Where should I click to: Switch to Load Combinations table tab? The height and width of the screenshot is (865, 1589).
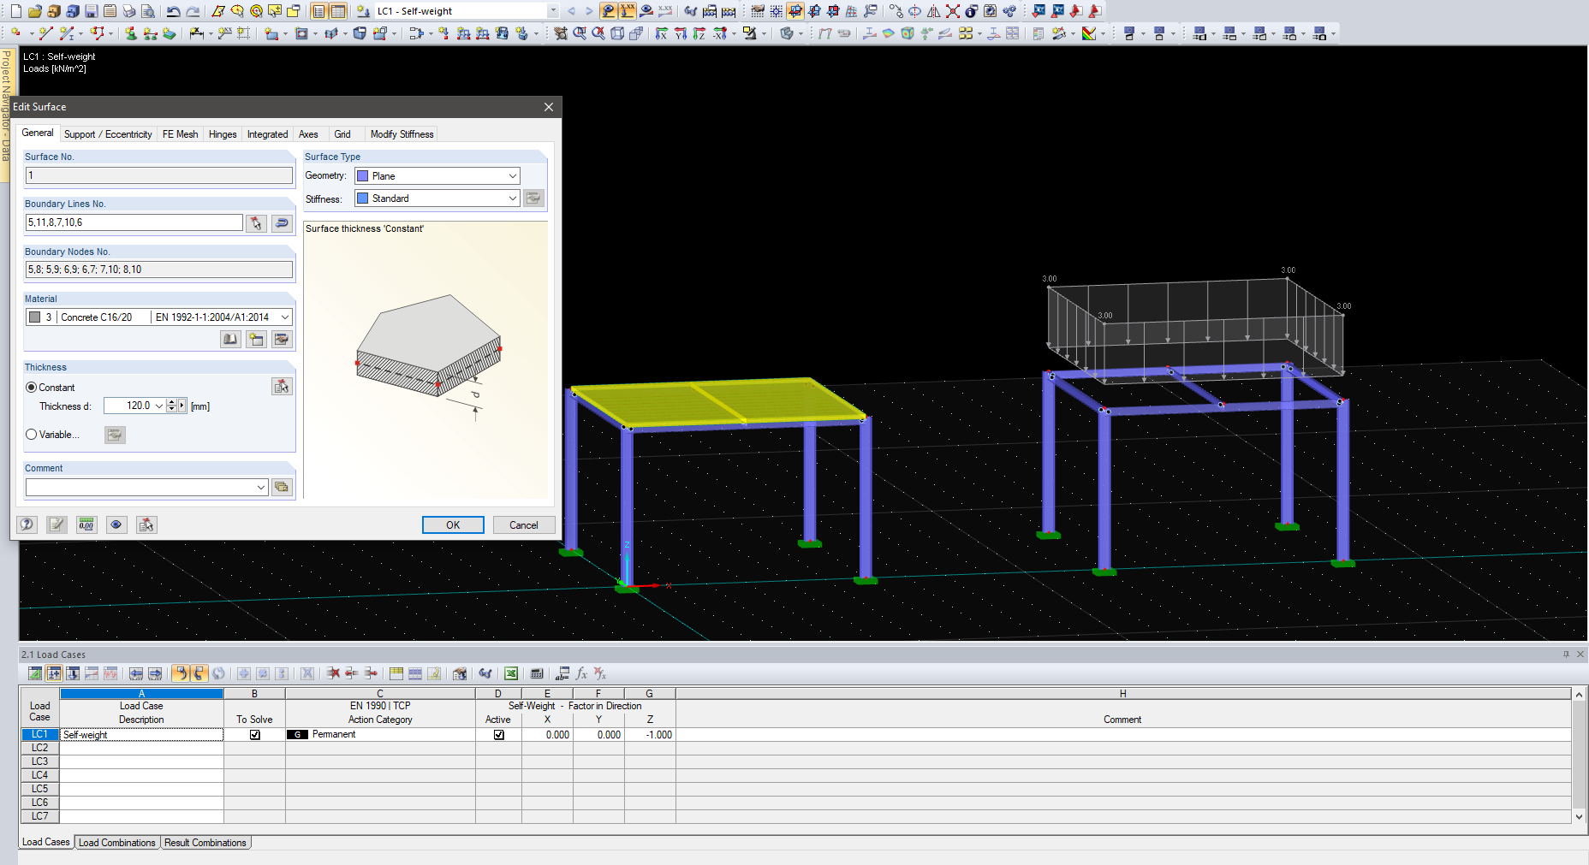pyautogui.click(x=117, y=843)
